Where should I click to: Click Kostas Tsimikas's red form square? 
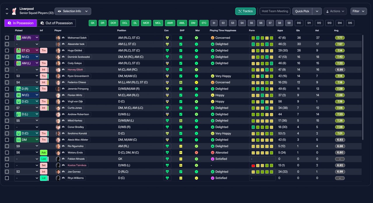(253, 165)
